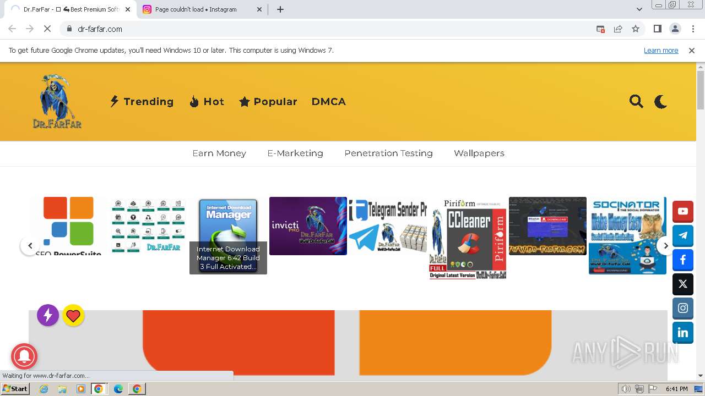Open the Dr.FarFar icon grid thumbnail
This screenshot has height=396, width=705.
[148, 226]
